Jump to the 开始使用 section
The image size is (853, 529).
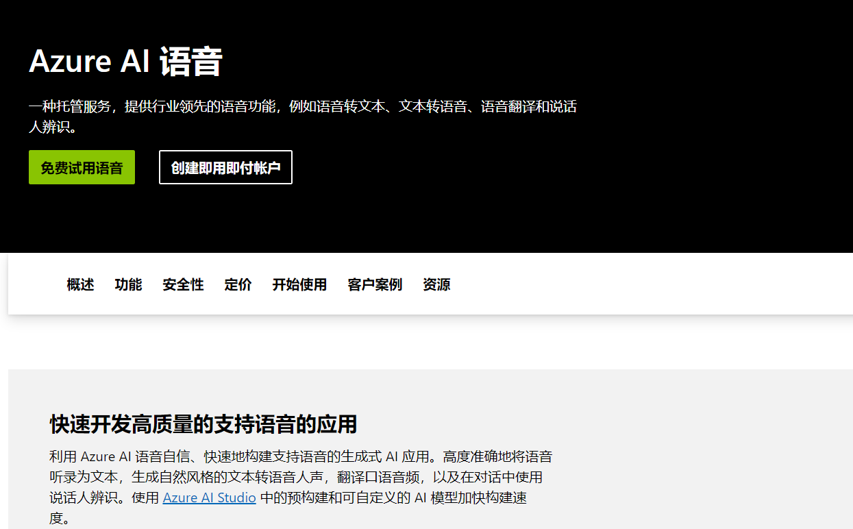click(x=299, y=284)
